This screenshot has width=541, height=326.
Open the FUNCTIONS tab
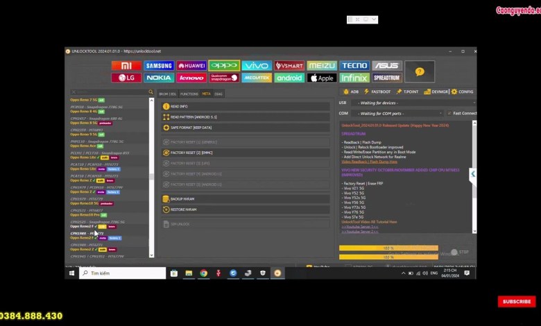pyautogui.click(x=189, y=94)
